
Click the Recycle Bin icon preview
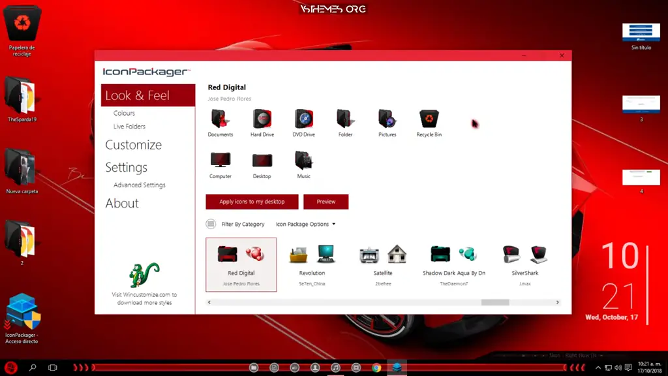coord(429,119)
